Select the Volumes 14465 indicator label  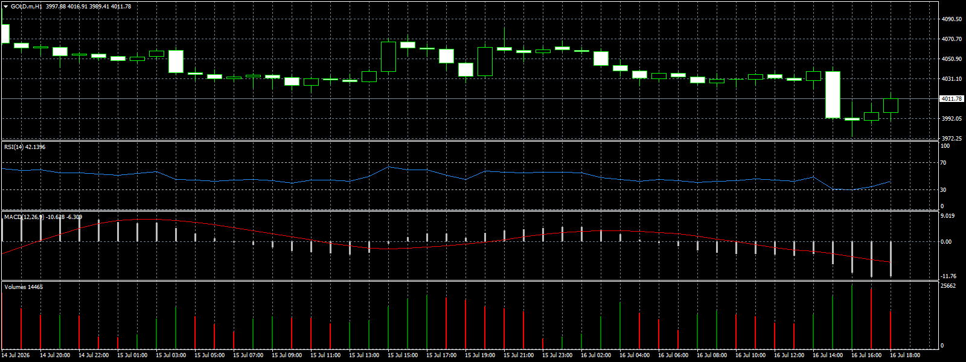24,287
